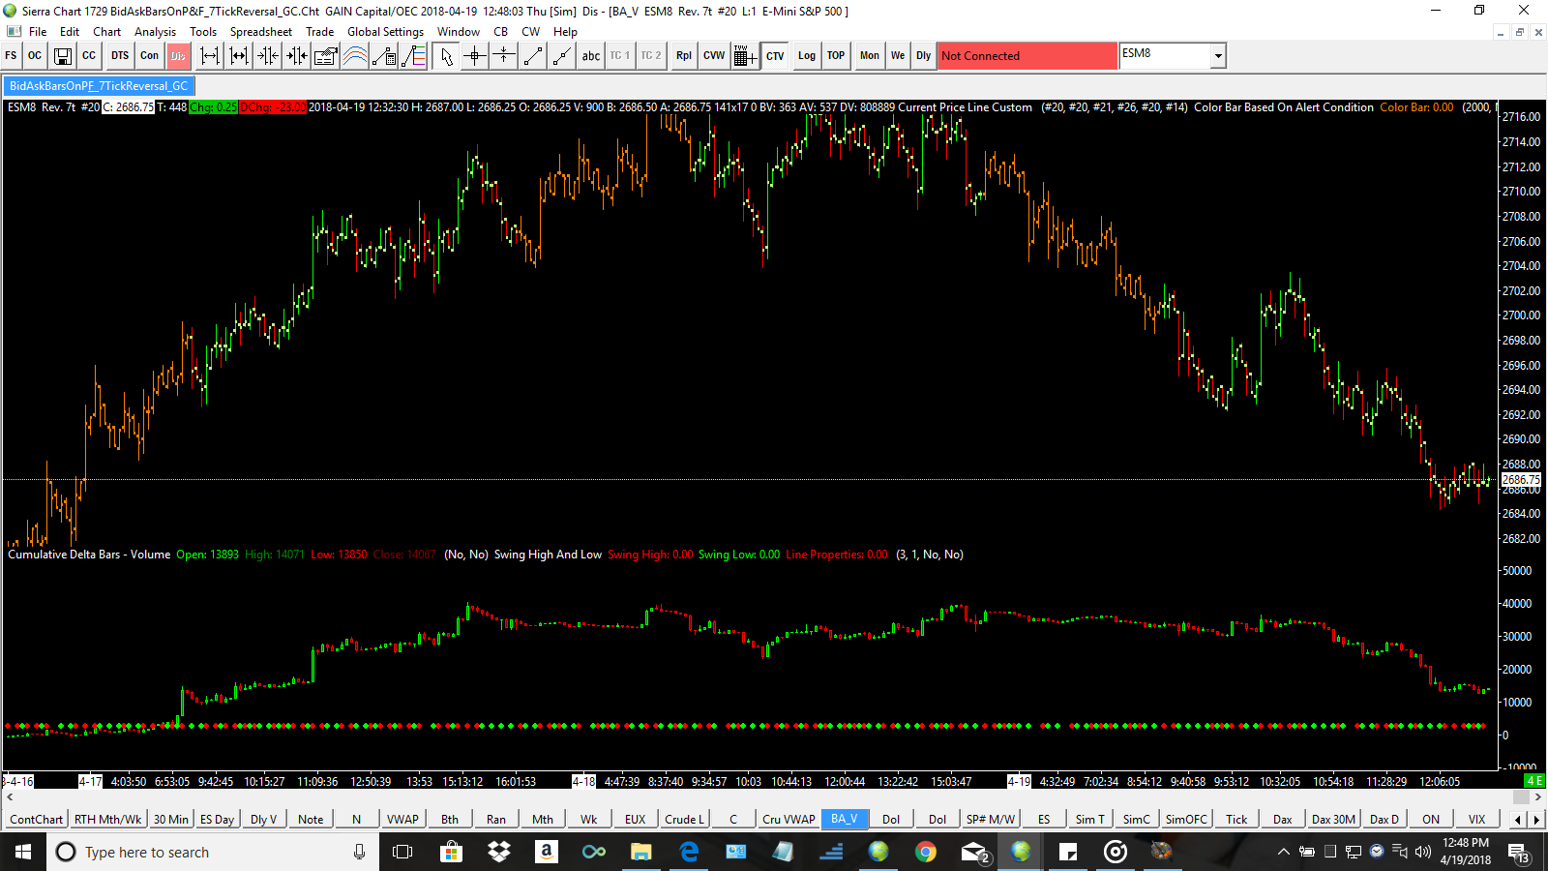Image resolution: width=1548 pixels, height=871 pixels.
Task: Select the abc text tool
Action: (591, 56)
